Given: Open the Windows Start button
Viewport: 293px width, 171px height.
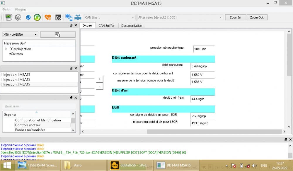Looking at the screenshot, I should tap(7, 165).
